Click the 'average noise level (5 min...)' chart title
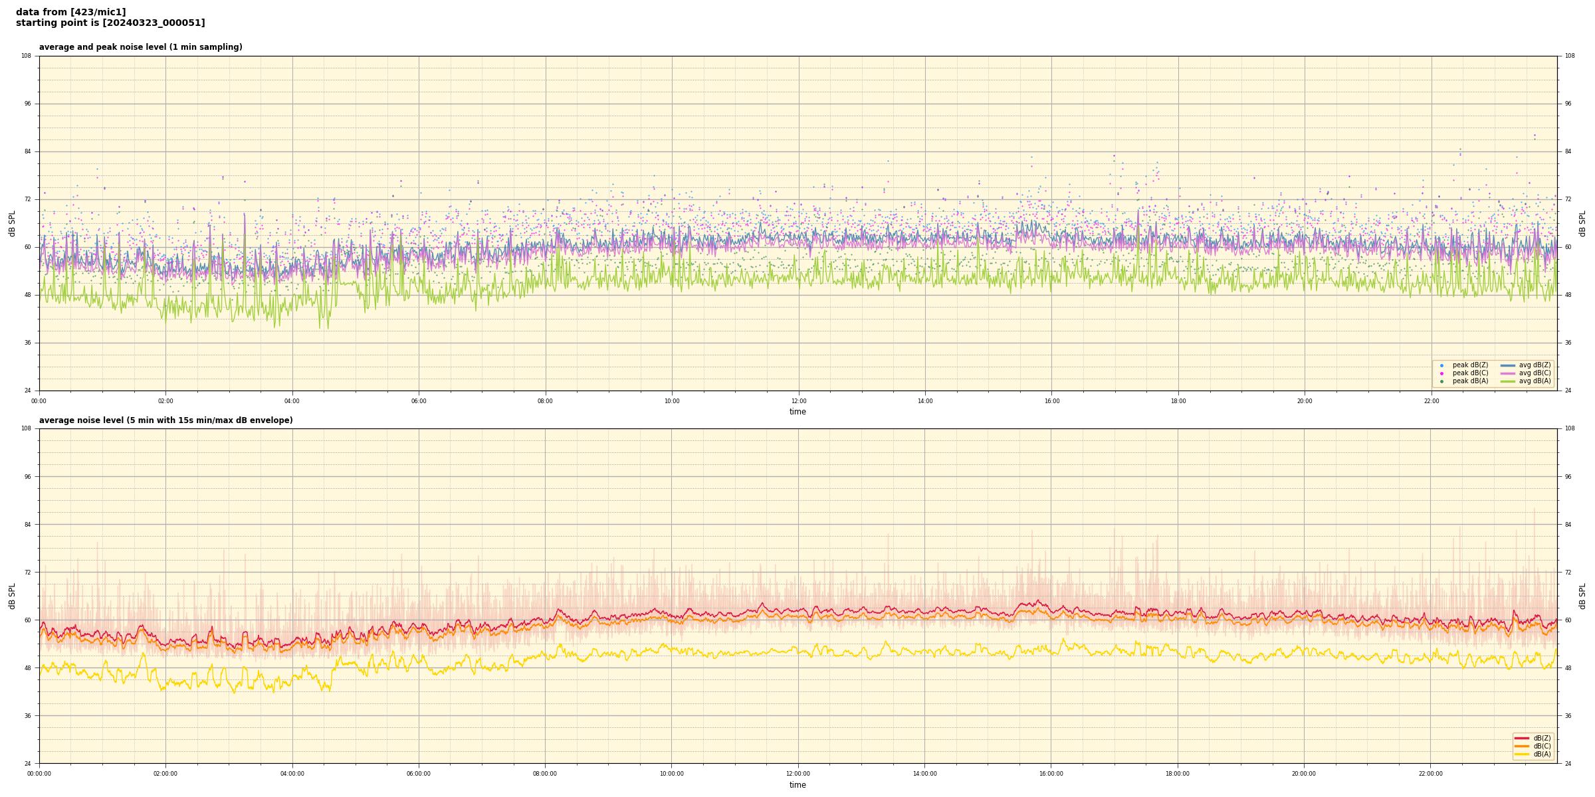 (x=165, y=420)
